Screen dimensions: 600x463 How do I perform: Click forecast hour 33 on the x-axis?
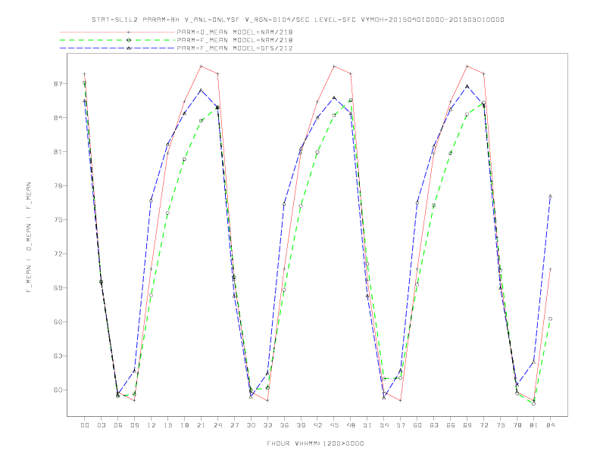(x=267, y=425)
